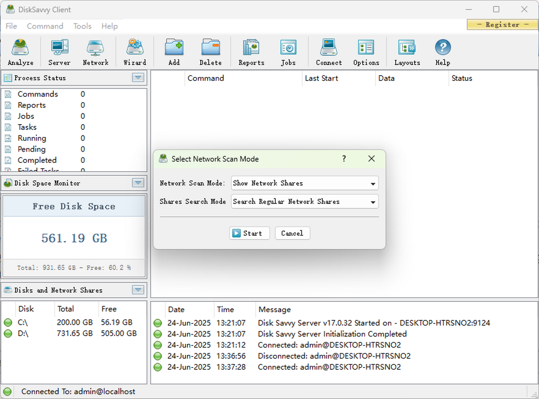Open the Layouts toolbar icon

(406, 51)
